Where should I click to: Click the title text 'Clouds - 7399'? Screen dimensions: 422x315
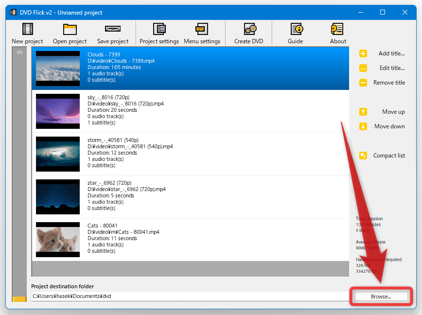[x=104, y=54]
